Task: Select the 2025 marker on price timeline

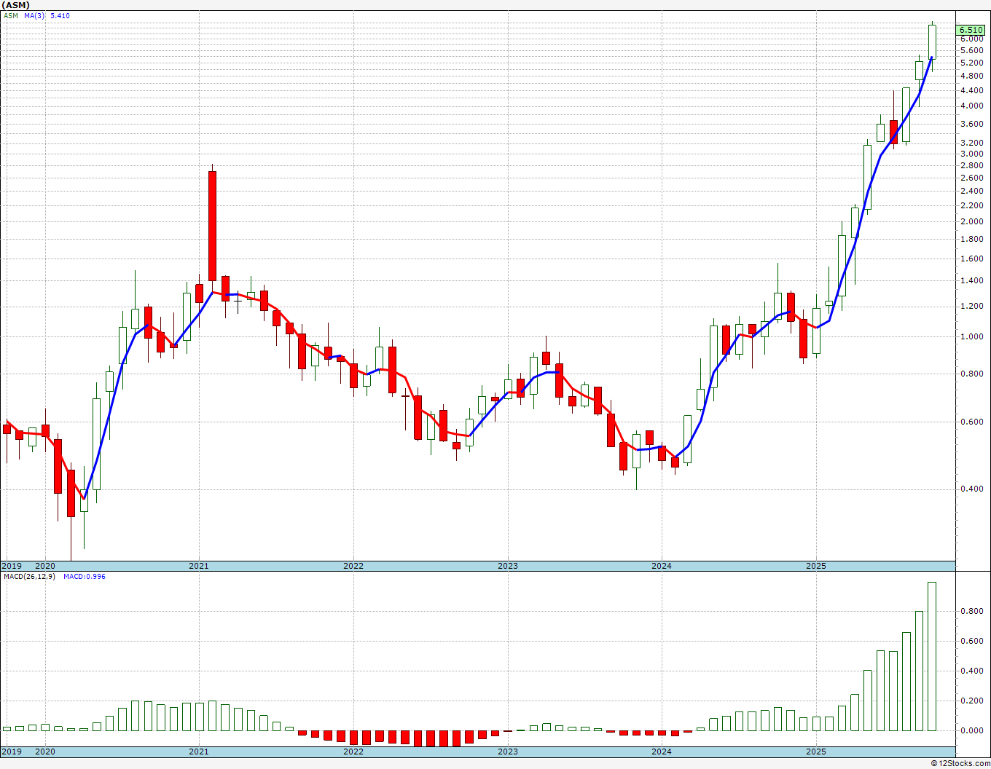Action: pyautogui.click(x=816, y=566)
